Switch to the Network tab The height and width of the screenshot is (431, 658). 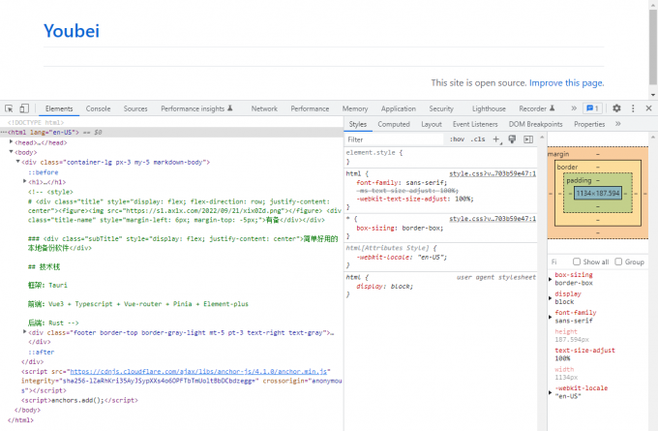click(264, 108)
